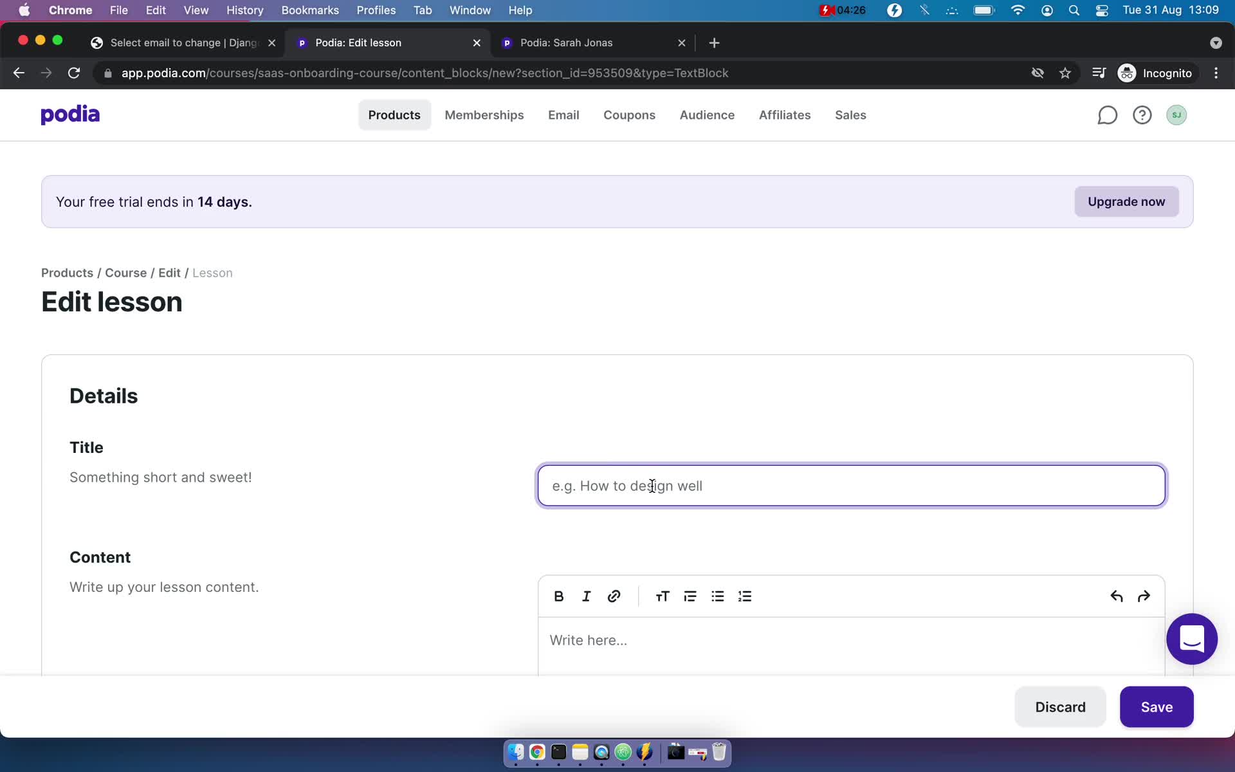
Task: Enable unordered bullet list
Action: click(718, 595)
